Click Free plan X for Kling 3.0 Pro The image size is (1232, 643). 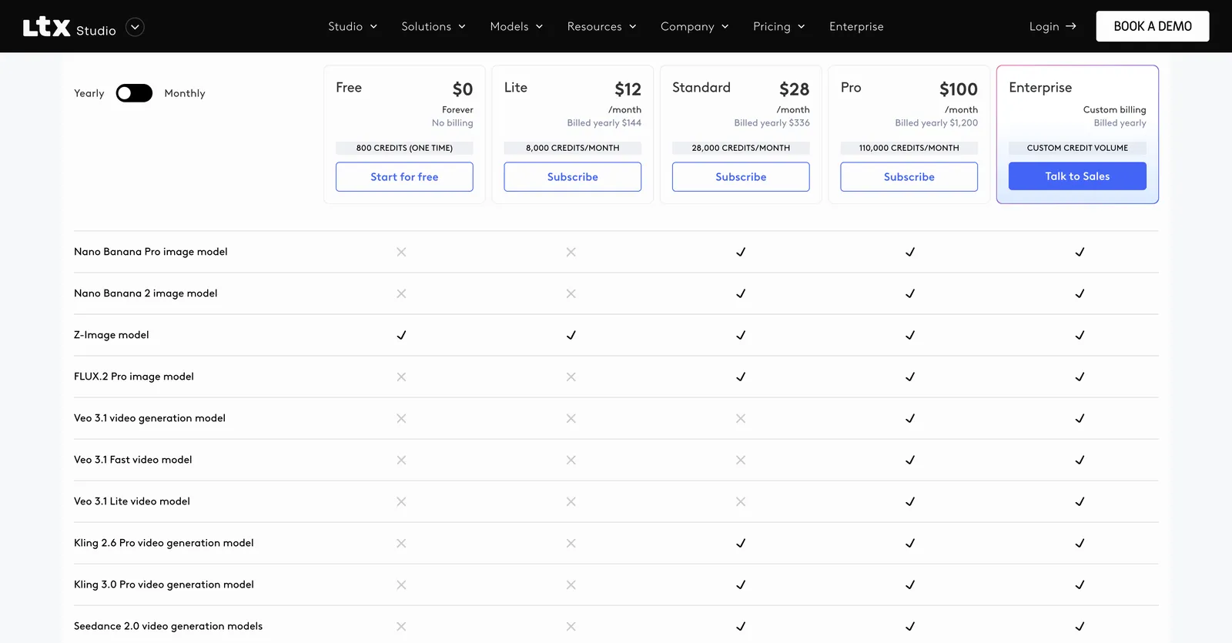[401, 584]
